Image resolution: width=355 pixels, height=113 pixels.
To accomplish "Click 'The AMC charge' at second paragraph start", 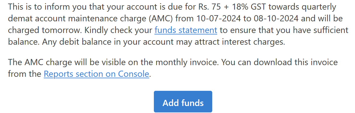I will point(38,62).
